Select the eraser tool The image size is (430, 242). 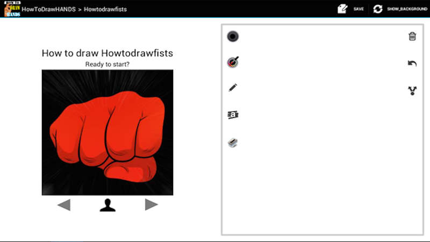pos(233,143)
